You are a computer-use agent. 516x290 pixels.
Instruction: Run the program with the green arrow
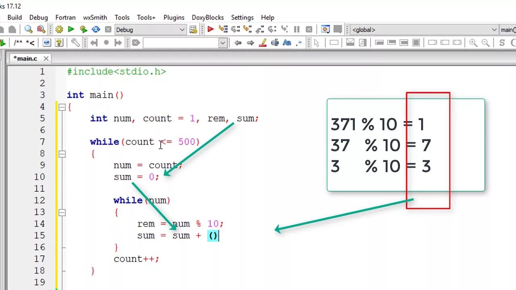(x=71, y=29)
